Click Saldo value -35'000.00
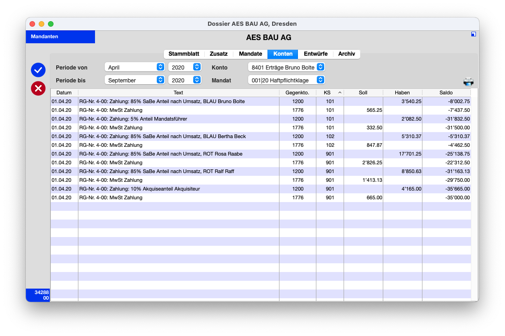Screen dimensions: 505x336 pyautogui.click(x=457, y=197)
